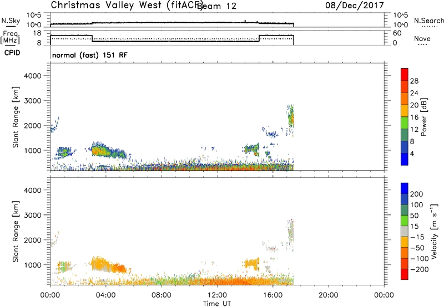This screenshot has height=307, width=444.
Task: Click the 01:00 power echo patch near 900 km
Action: [64, 152]
